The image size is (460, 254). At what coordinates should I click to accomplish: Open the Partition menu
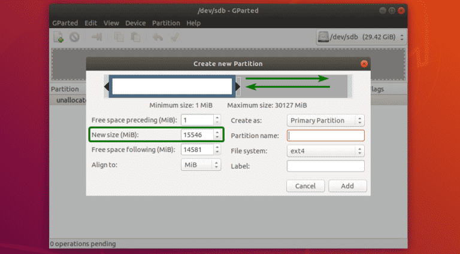tap(166, 23)
